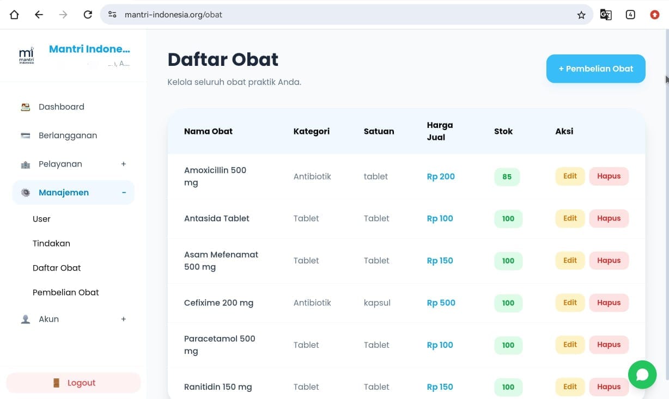This screenshot has height=399, width=669.
Task: Expand Pelayanan with the plus sign
Action: (124, 164)
